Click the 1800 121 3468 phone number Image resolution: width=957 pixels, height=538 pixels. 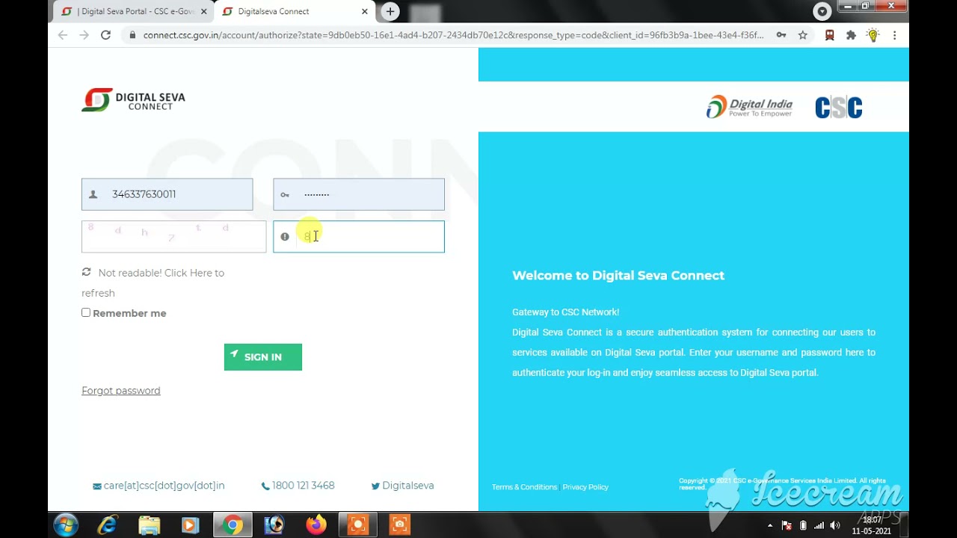point(298,486)
